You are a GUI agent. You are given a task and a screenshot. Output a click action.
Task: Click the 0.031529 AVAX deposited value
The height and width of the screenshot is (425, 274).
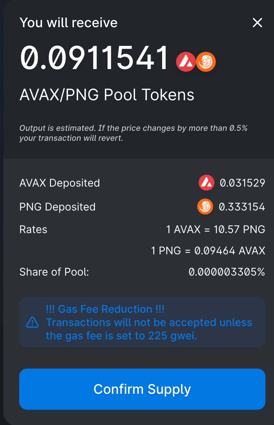[243, 183]
